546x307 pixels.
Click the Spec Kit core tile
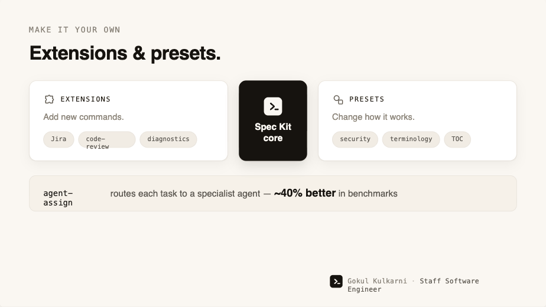273,120
